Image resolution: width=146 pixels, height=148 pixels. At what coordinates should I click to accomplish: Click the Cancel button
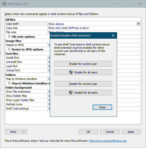click(x=110, y=132)
